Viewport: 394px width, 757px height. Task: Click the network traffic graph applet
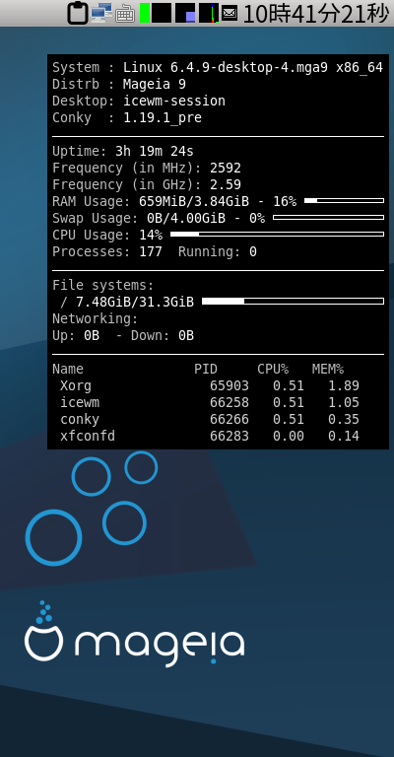click(209, 13)
